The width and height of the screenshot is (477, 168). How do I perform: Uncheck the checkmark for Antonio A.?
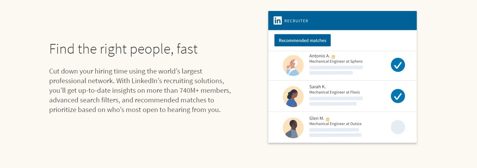[x=398, y=65]
